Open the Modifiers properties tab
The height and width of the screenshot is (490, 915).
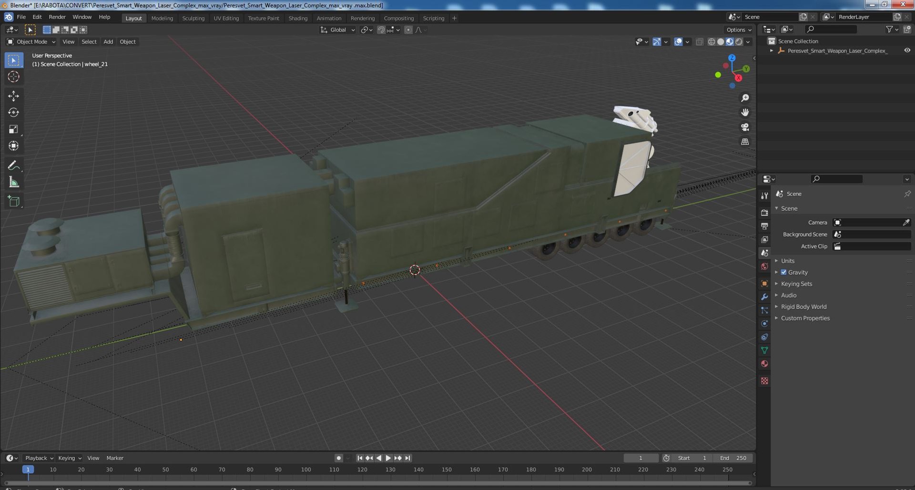coord(764,297)
